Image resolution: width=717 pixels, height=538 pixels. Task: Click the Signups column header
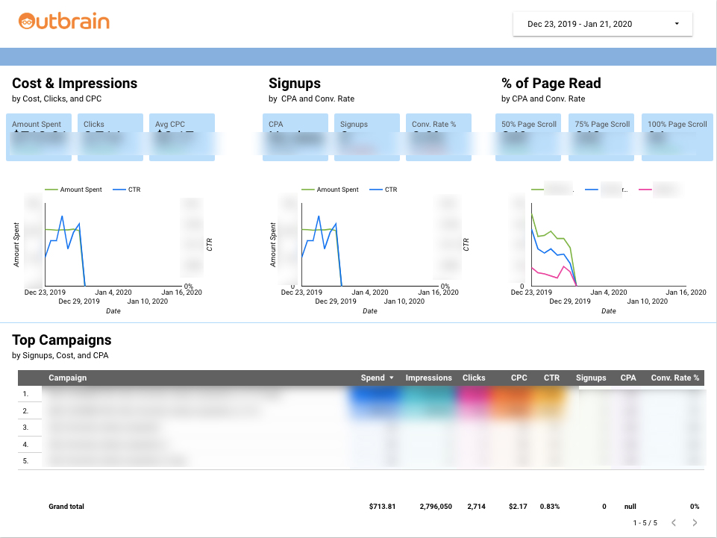click(x=590, y=378)
